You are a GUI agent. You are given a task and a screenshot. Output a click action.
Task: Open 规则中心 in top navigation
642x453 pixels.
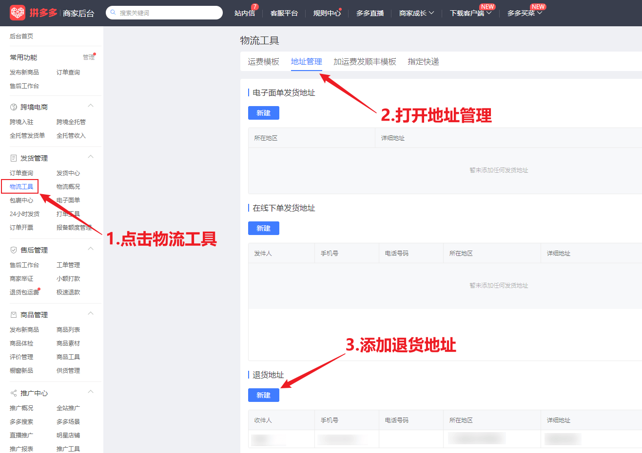tap(327, 13)
